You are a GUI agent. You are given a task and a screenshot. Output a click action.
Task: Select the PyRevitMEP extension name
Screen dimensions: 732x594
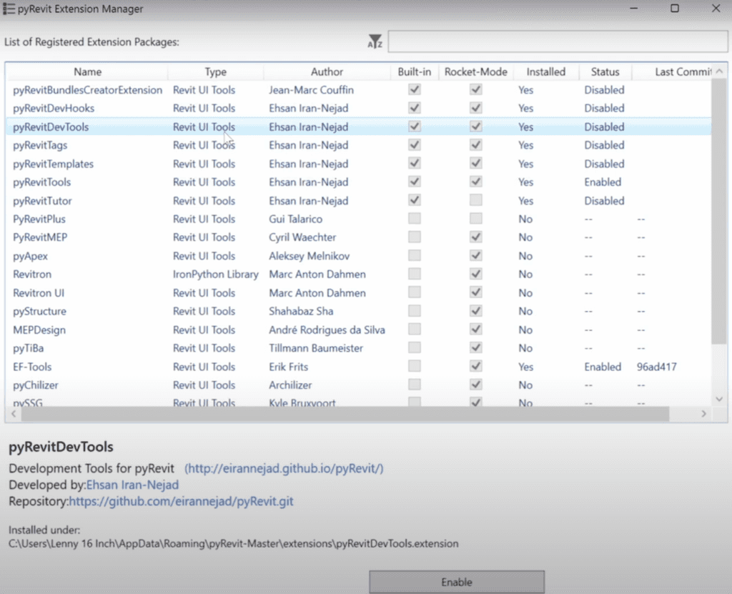click(x=40, y=237)
